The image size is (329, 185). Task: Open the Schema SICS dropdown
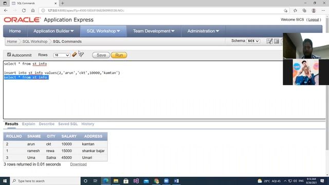point(253,41)
